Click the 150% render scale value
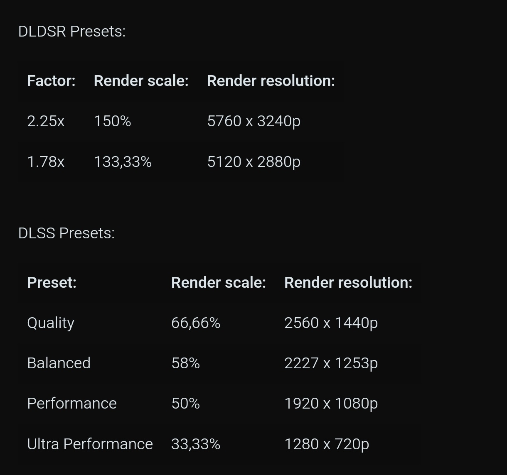 coord(112,121)
